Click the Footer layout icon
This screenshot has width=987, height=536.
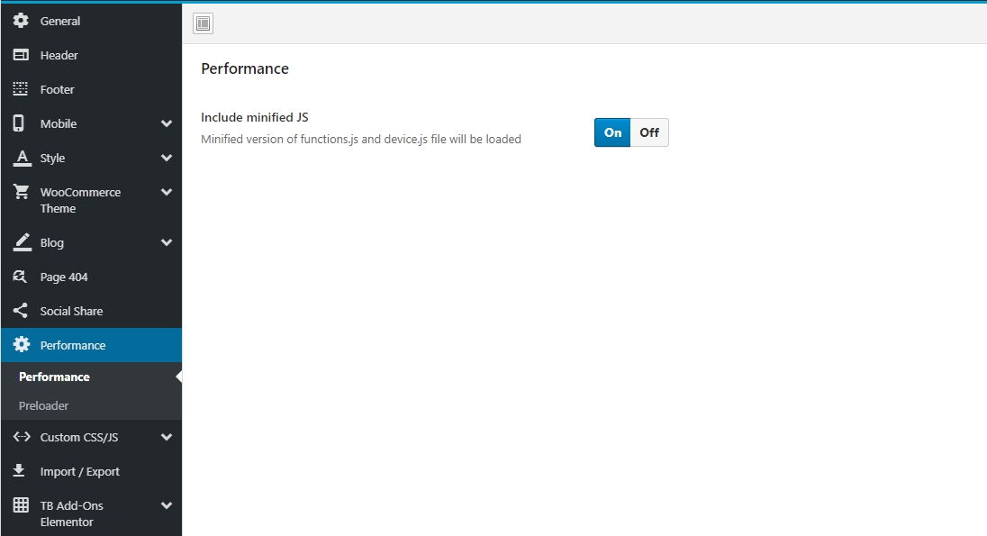pos(21,89)
